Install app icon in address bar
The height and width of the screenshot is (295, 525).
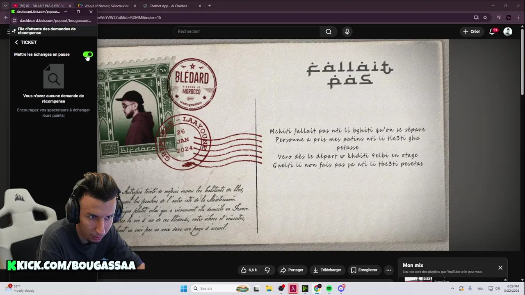476,18
